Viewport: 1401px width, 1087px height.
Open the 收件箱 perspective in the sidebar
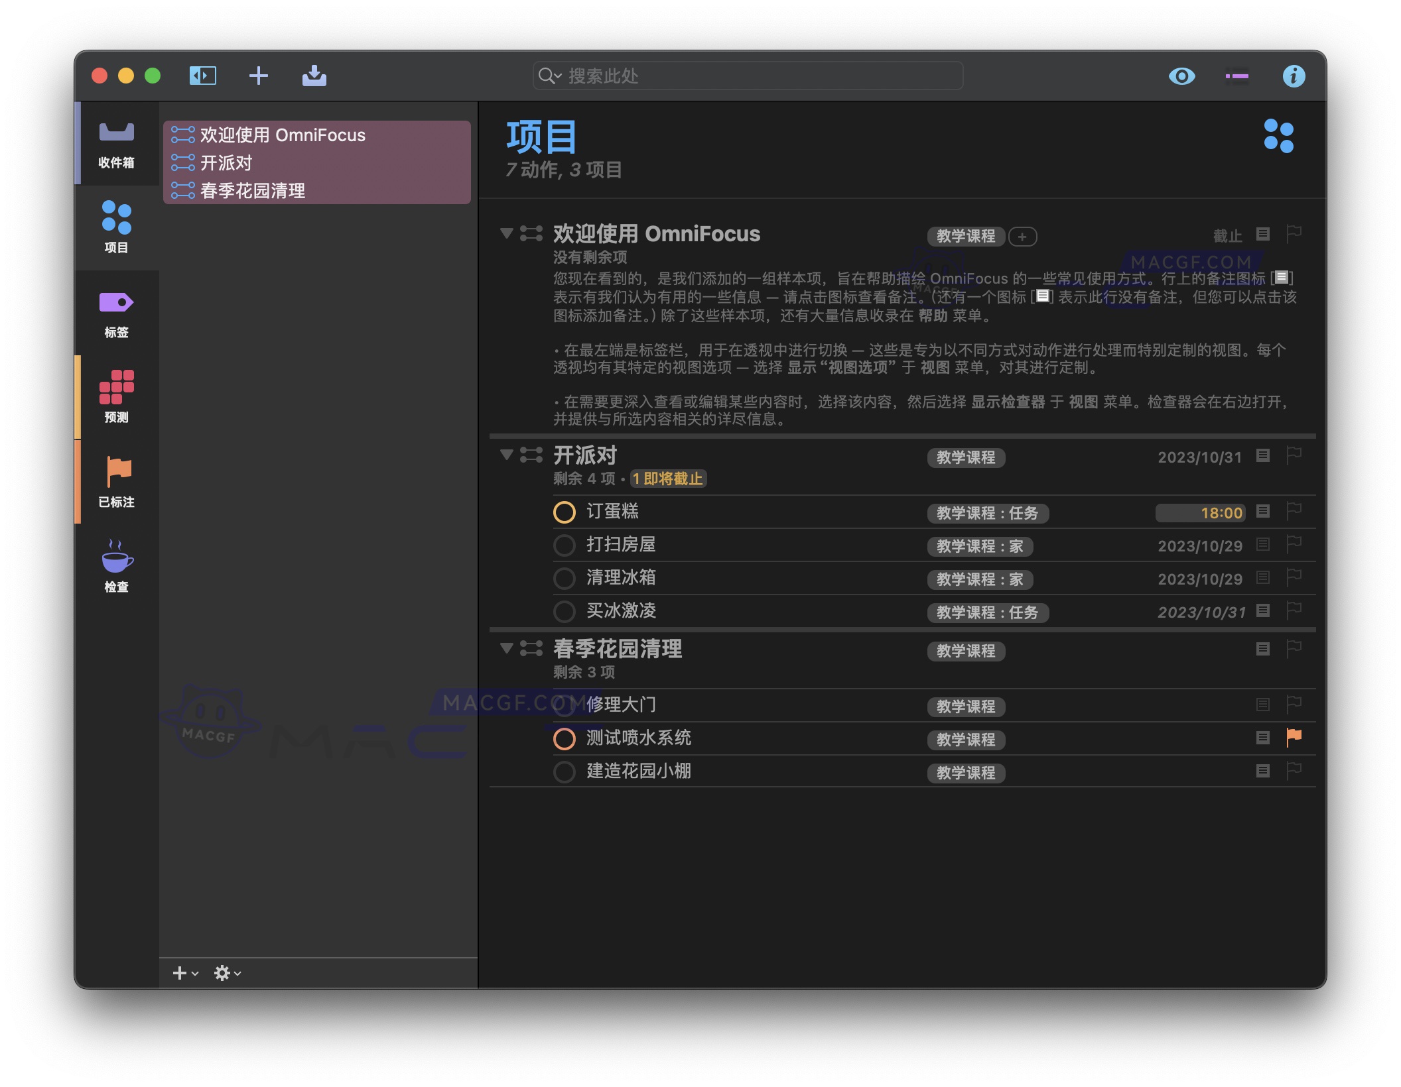[x=115, y=143]
